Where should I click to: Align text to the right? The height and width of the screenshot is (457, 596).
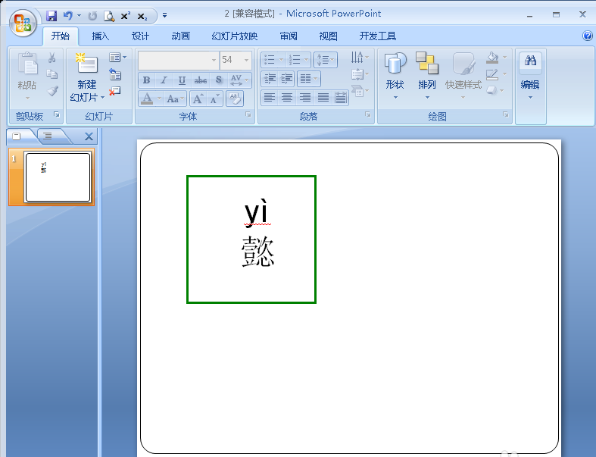click(x=305, y=98)
